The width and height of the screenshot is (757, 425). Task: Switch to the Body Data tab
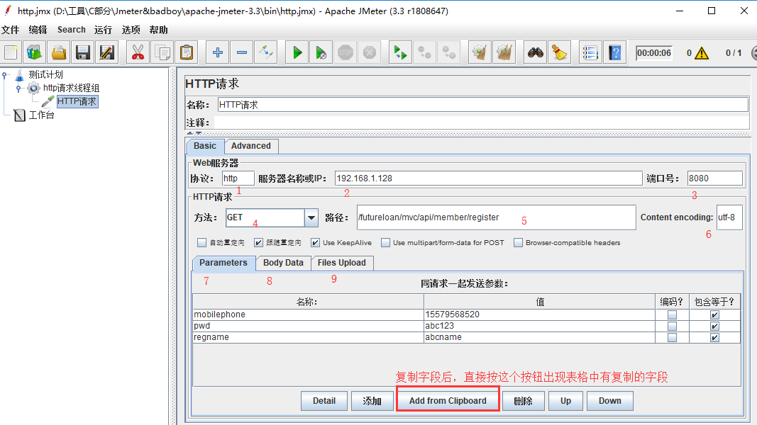coord(283,263)
